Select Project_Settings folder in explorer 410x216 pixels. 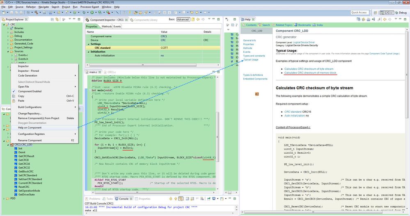[x=23, y=48]
